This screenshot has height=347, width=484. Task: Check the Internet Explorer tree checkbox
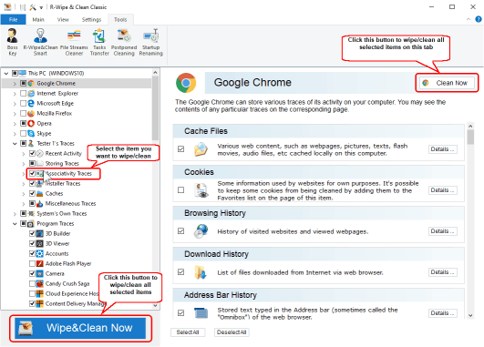pos(23,93)
